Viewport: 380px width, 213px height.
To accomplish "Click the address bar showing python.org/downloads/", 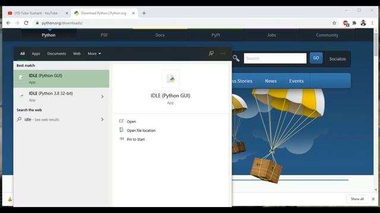I will [62, 23].
